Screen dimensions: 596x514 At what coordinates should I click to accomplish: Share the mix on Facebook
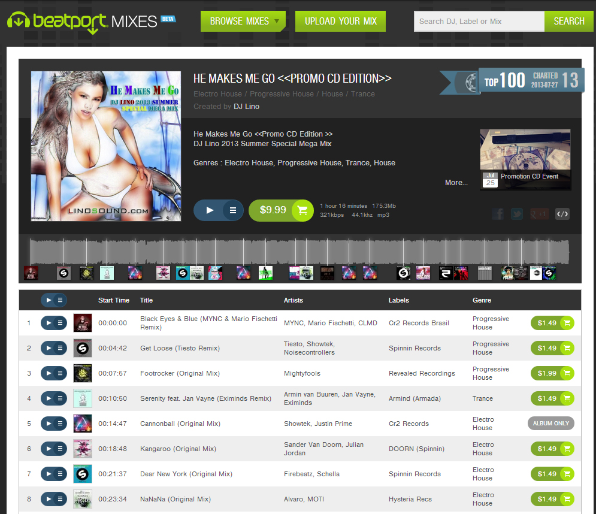(498, 214)
